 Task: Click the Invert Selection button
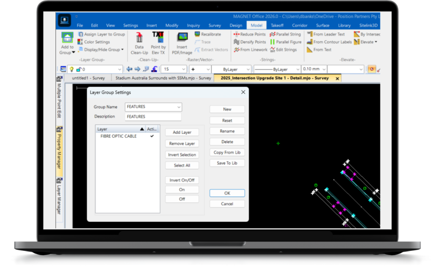pyautogui.click(x=182, y=155)
